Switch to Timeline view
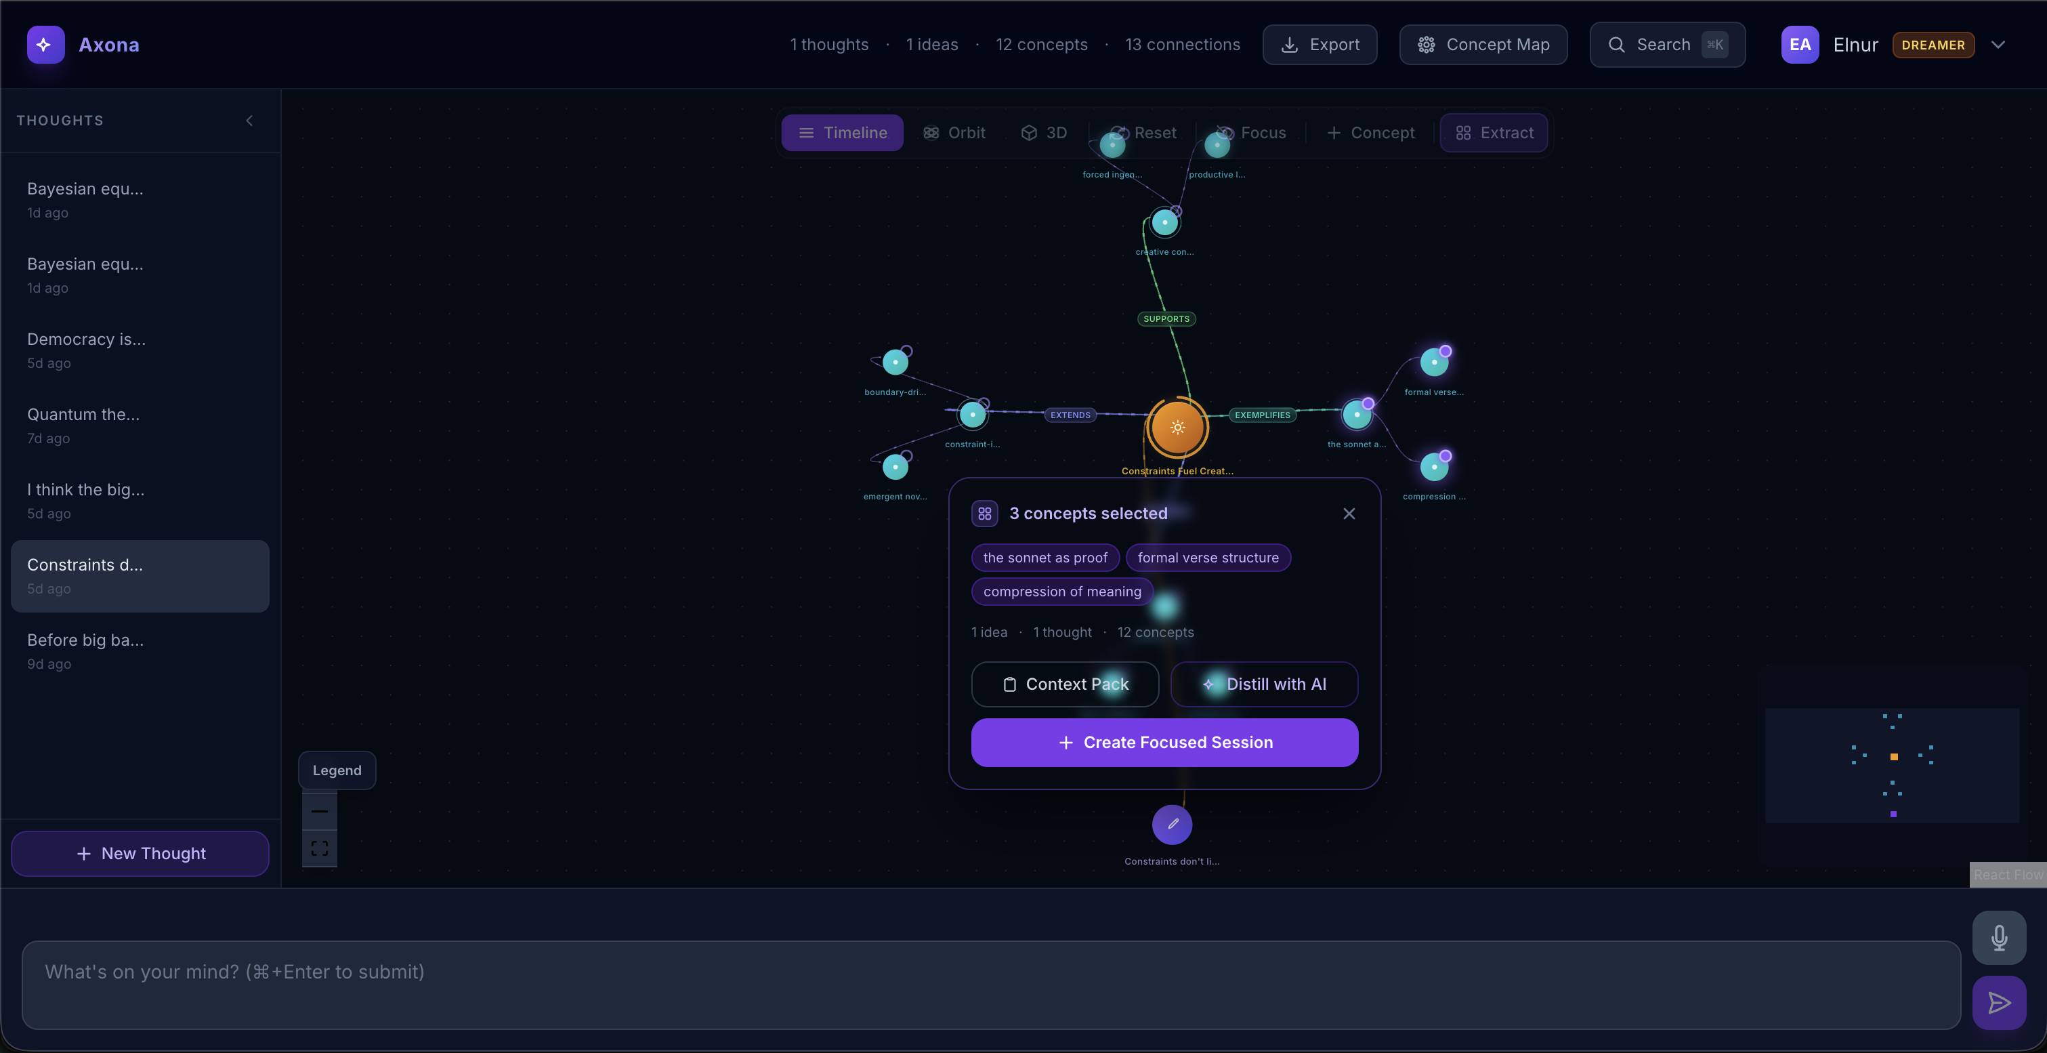2047x1053 pixels. 843,133
